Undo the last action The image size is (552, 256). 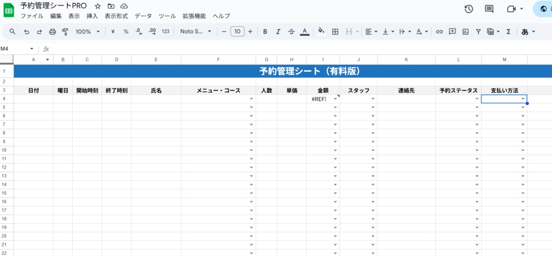coord(26,32)
